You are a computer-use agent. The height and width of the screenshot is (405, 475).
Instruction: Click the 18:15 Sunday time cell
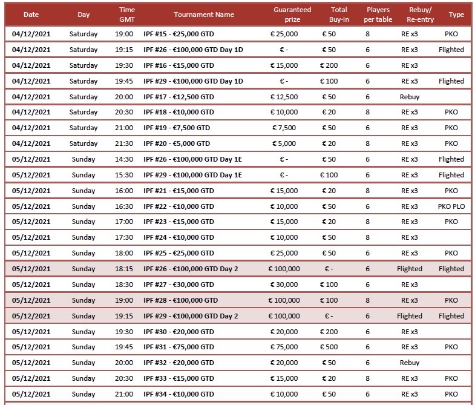tap(124, 269)
